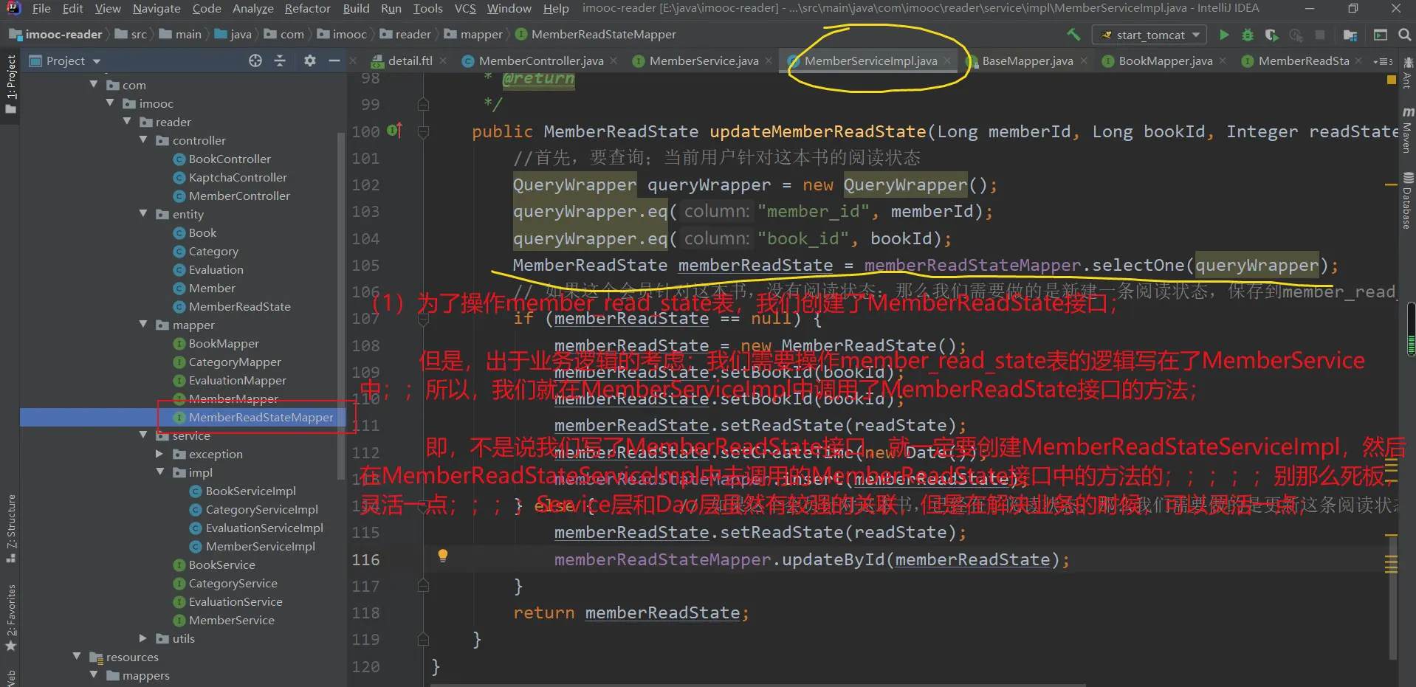Collapse all nodes in Project panel
This screenshot has width=1416, height=687.
coord(280,61)
